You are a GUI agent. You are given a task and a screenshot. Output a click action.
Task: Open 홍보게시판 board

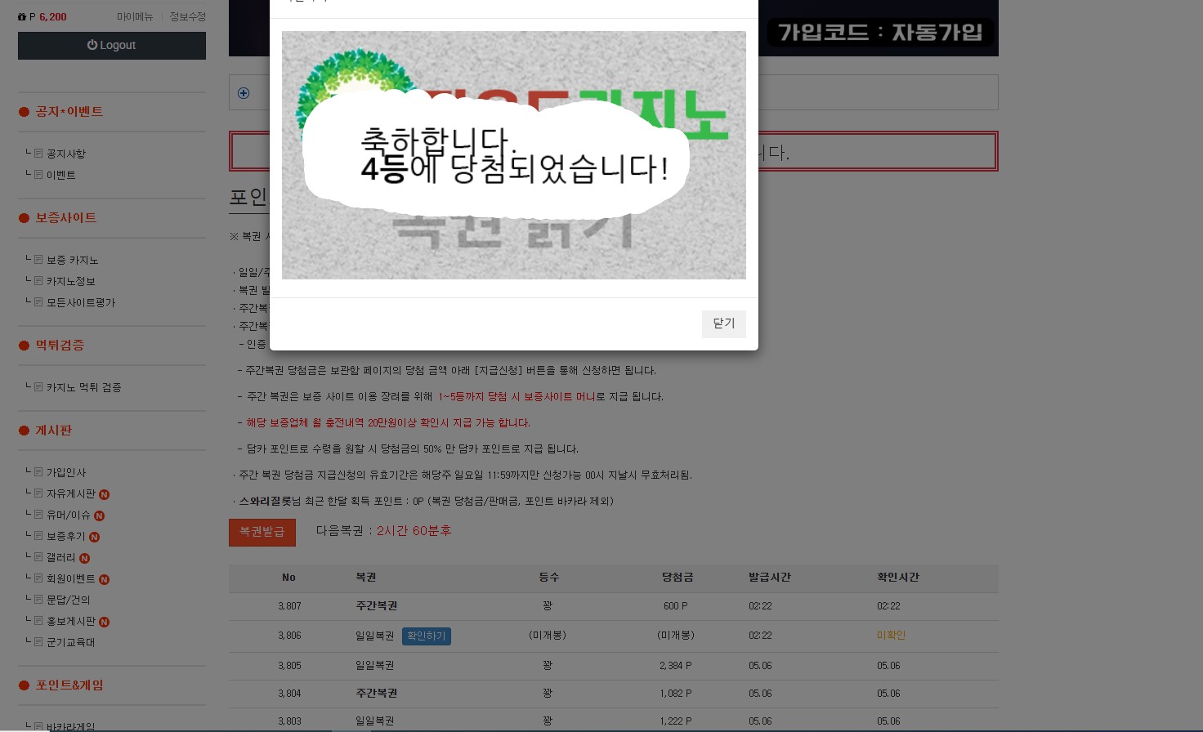pyautogui.click(x=71, y=621)
